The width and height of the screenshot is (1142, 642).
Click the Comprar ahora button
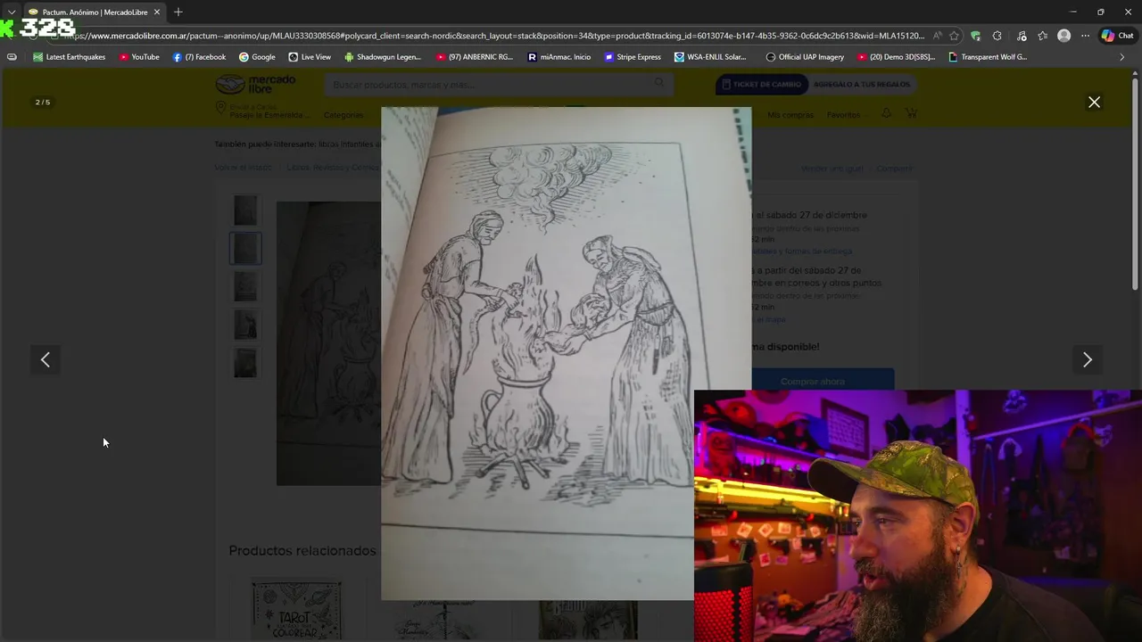812,380
